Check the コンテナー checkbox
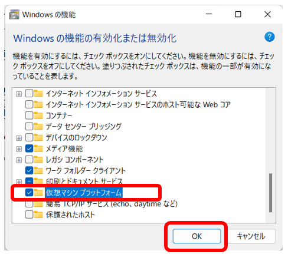The height and width of the screenshot is (254, 288). pos(29,116)
